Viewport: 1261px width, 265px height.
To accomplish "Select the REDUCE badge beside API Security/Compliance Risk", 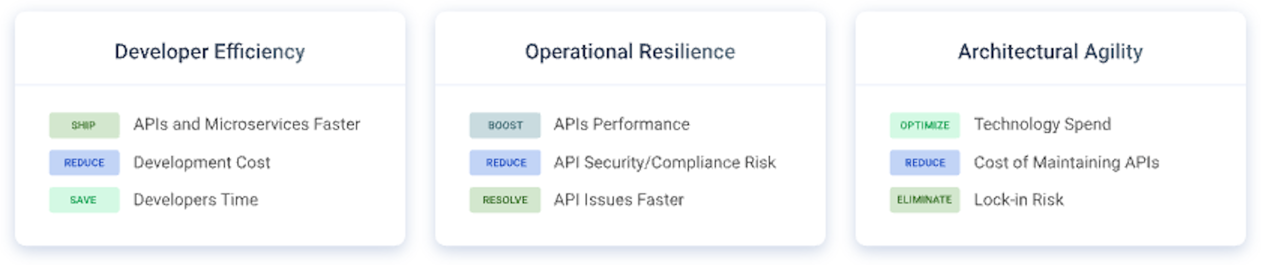I will [x=504, y=163].
